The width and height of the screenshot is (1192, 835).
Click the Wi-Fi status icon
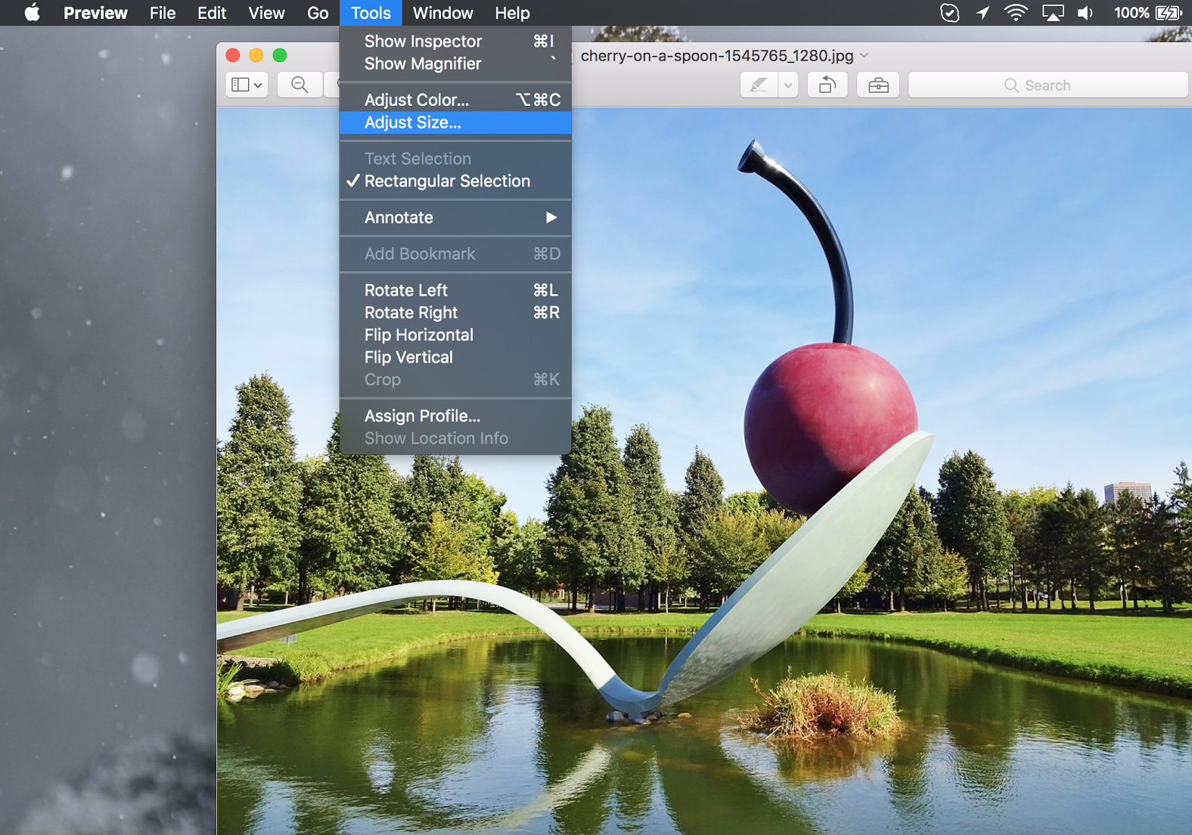point(1016,13)
